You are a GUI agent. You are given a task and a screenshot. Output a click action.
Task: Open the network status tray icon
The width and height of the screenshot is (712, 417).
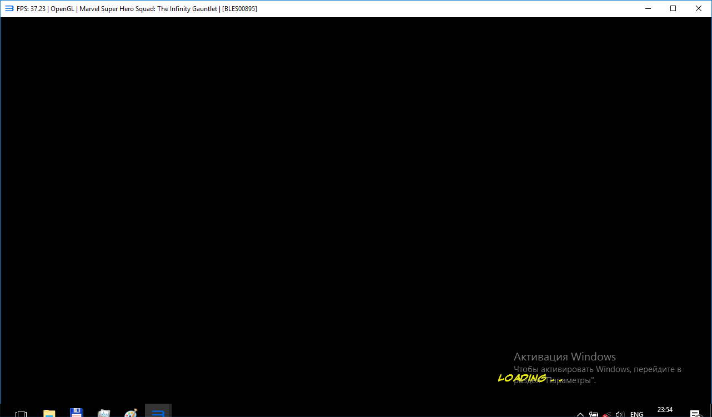[607, 414]
